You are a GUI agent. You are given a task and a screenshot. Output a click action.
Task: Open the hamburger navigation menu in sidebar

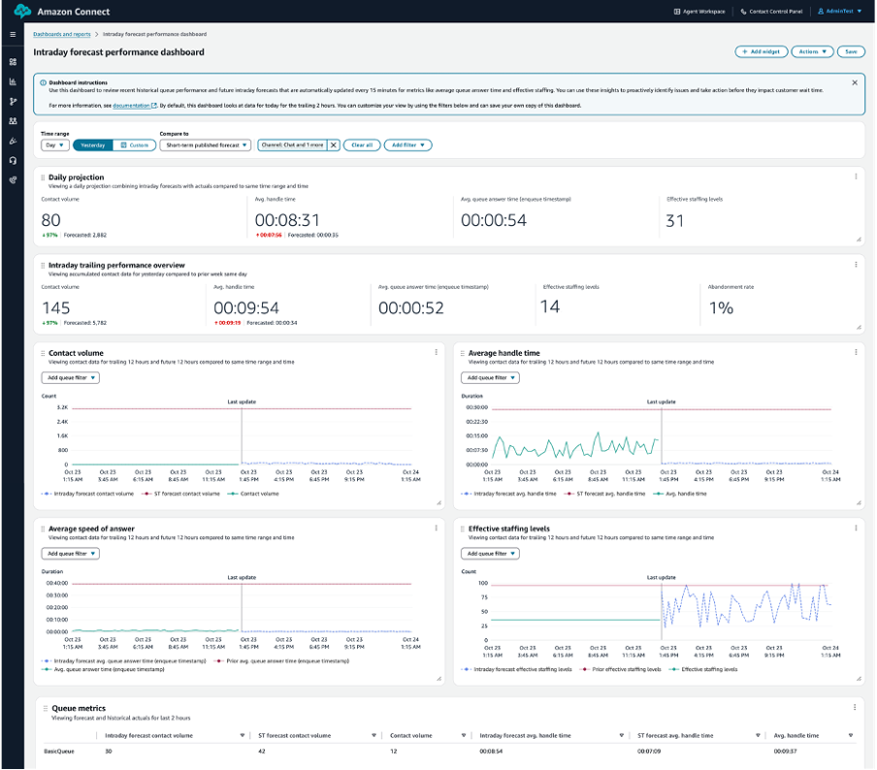13,35
